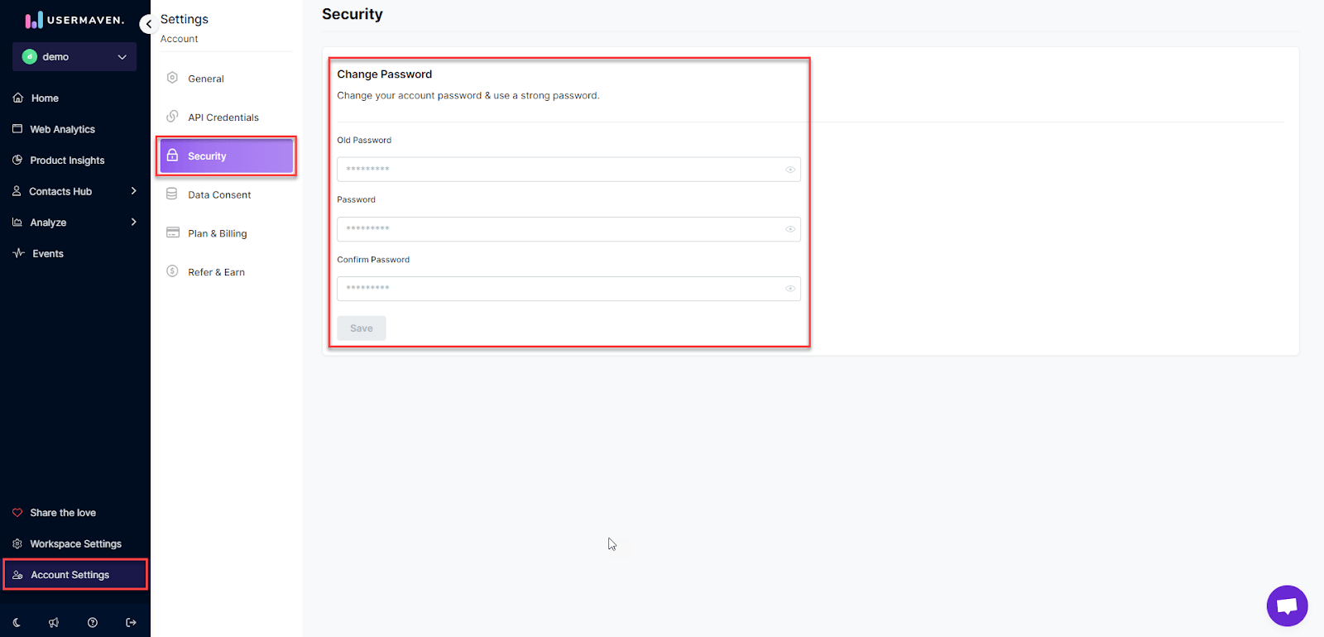Show the Old Password with the eye toggle
Screen dimensions: 1324x637
coord(789,170)
